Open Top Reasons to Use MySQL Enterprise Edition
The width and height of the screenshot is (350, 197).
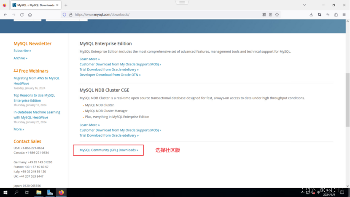(34, 98)
